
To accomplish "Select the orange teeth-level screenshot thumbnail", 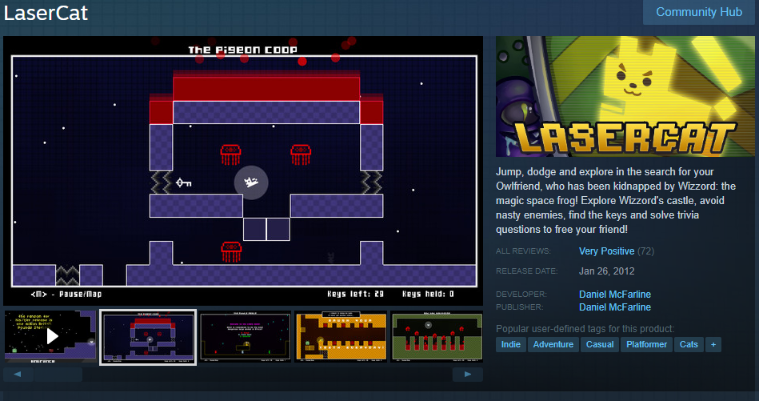I will [341, 337].
